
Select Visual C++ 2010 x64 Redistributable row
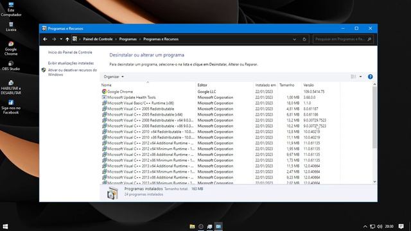[x=220, y=132]
